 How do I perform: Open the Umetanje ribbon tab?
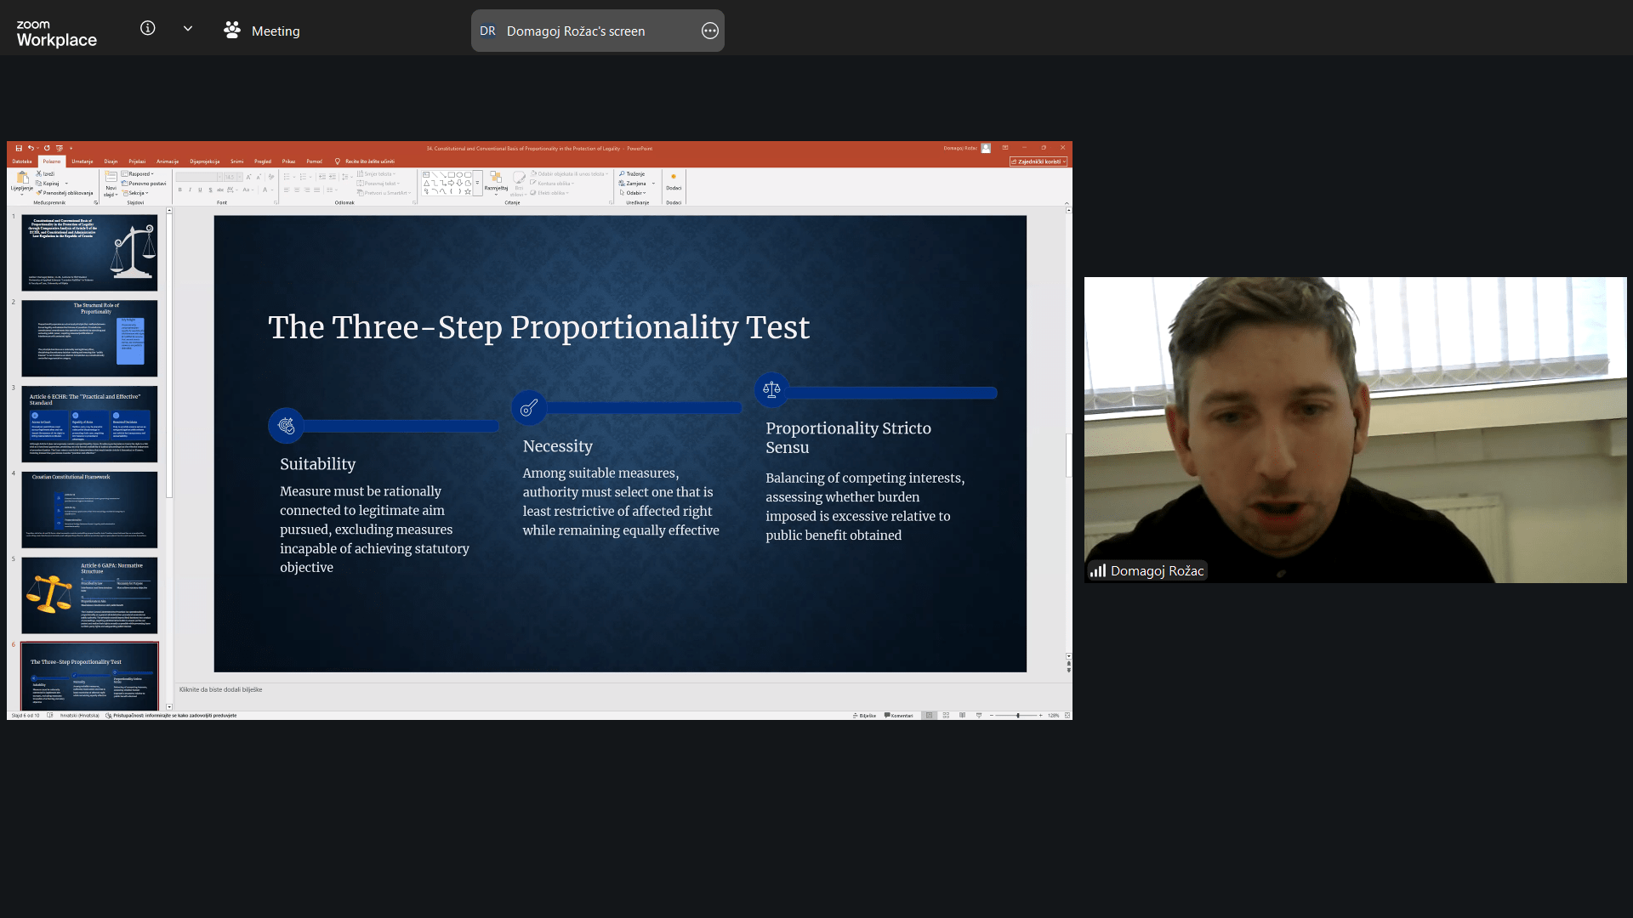[x=83, y=161]
